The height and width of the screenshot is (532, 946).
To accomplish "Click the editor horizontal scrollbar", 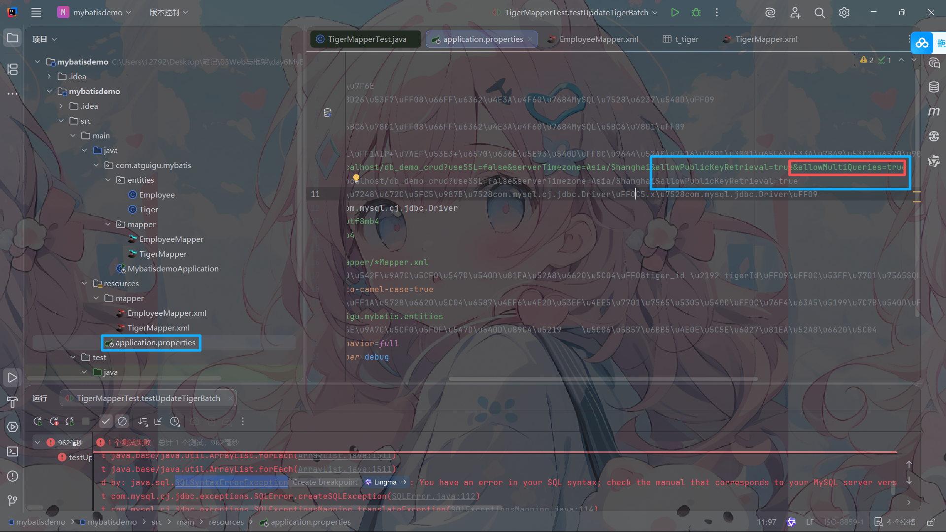I will [x=603, y=379].
